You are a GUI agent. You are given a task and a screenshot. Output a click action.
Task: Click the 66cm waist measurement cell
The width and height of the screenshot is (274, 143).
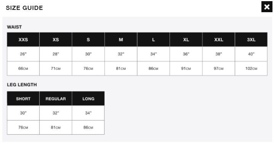[x=23, y=68]
